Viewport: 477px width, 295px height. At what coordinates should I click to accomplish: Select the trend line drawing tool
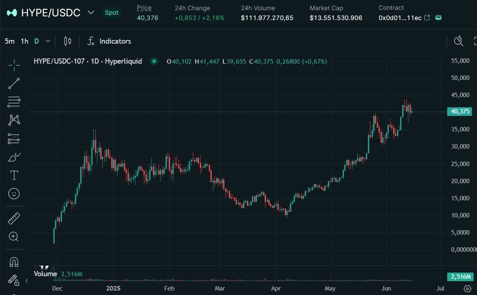14,83
